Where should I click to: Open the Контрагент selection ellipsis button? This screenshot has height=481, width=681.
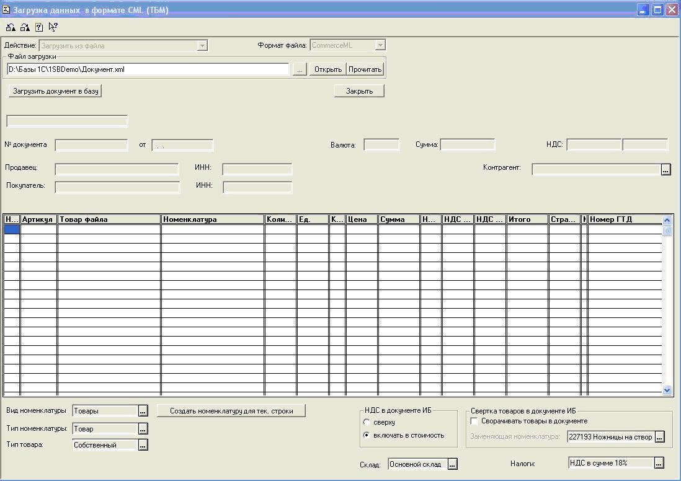coord(665,169)
